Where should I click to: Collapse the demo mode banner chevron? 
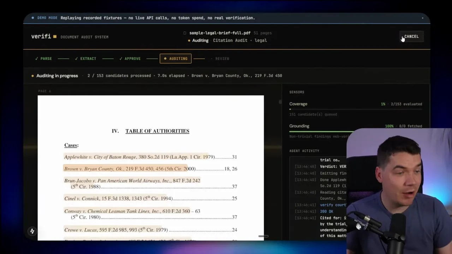(422, 18)
